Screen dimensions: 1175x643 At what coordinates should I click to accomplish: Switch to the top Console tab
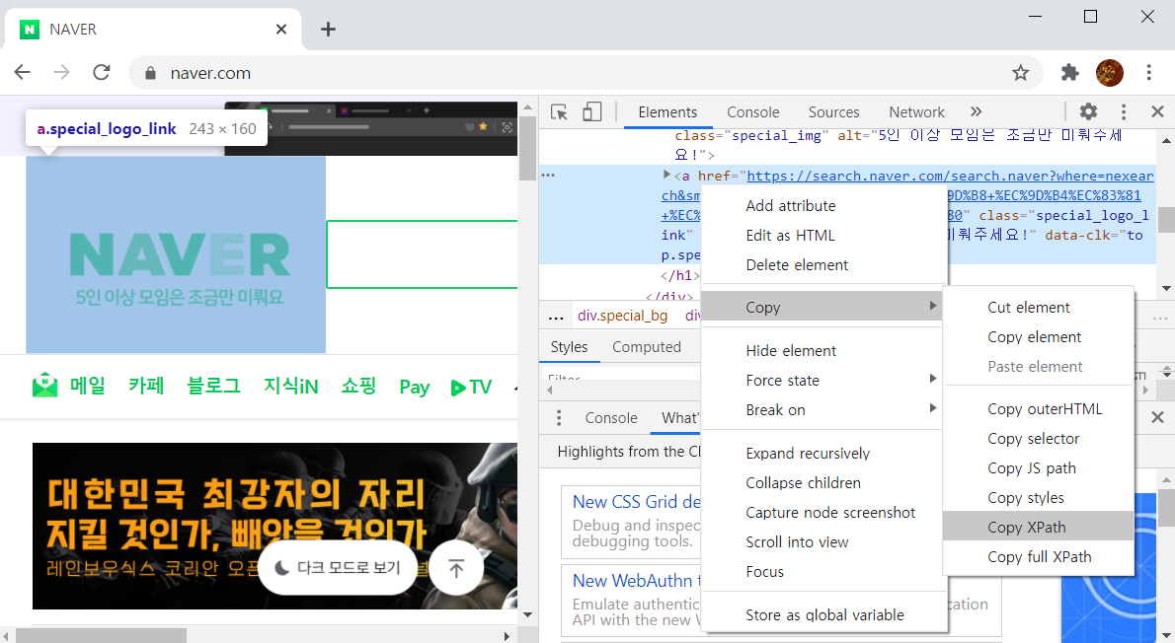[x=753, y=112]
